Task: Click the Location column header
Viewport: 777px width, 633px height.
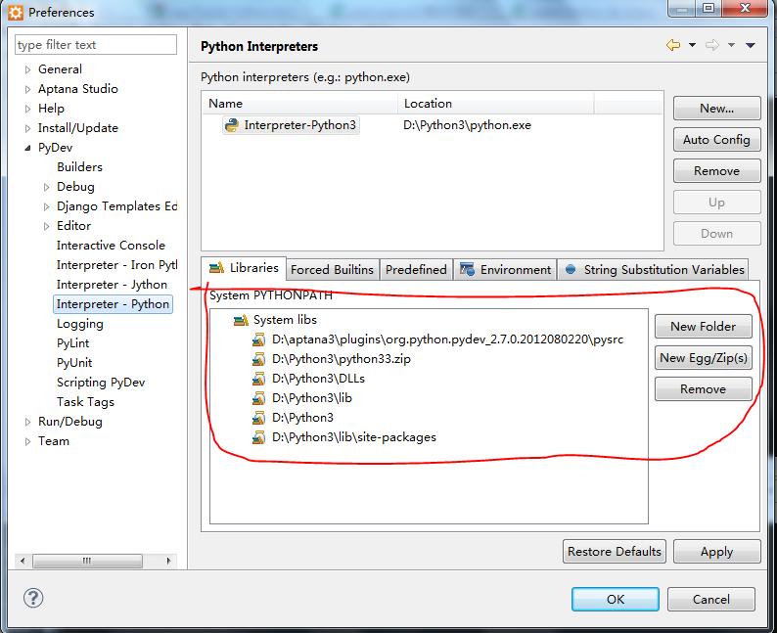Action: (495, 104)
